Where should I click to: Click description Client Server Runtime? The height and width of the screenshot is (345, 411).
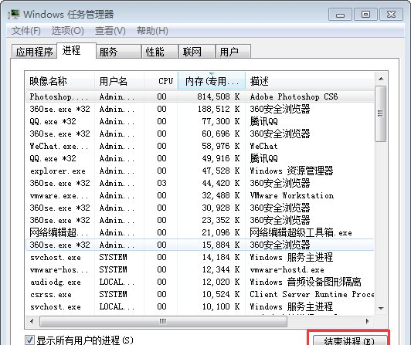pyautogui.click(x=312, y=294)
